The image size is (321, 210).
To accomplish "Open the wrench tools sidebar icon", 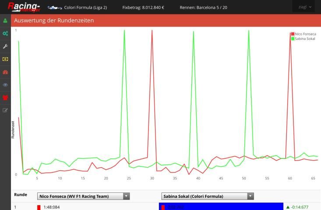I will click(5, 46).
